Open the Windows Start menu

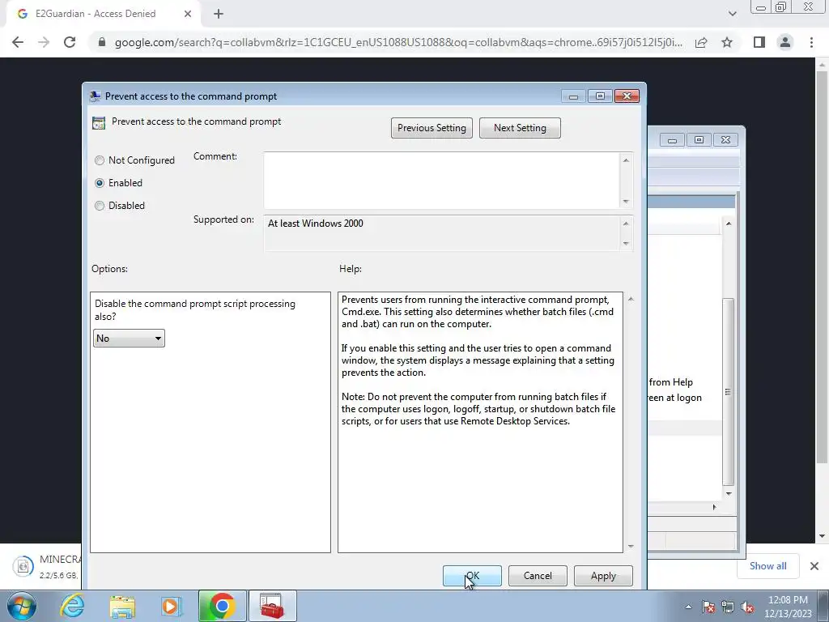(x=22, y=606)
